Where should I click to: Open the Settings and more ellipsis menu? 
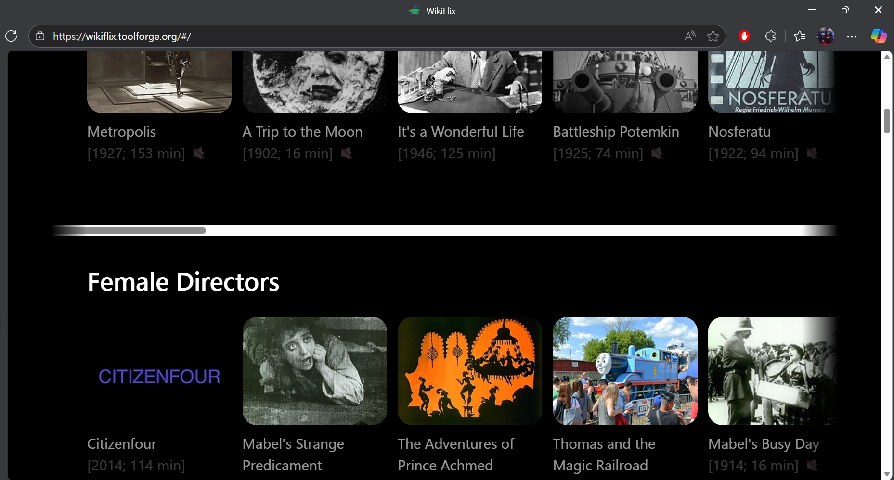pyautogui.click(x=852, y=36)
